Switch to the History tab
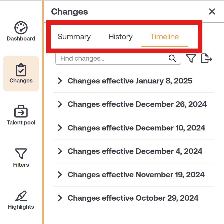This screenshot has height=224, width=224. click(x=120, y=37)
